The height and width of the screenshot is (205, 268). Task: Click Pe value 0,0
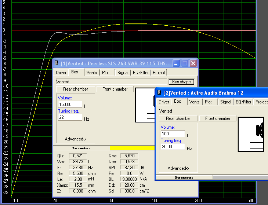coord(129,173)
